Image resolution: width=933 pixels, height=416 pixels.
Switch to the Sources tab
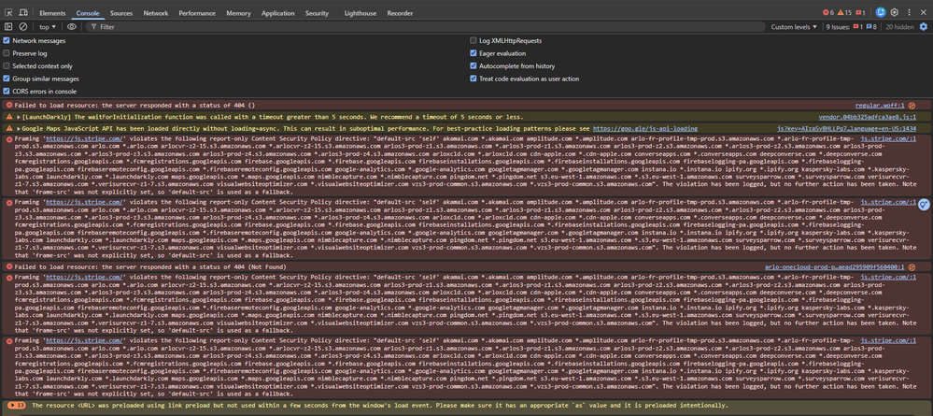click(121, 13)
